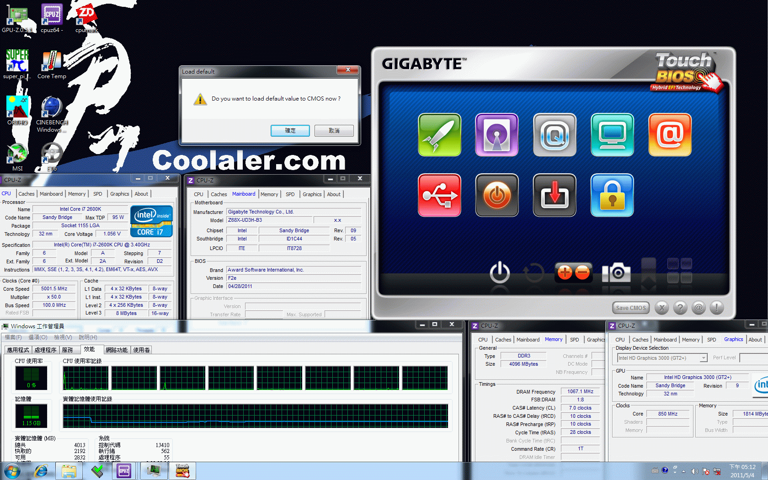Image resolution: width=768 pixels, height=480 pixels.
Task: Click the round X button in Touch BIOS
Action: pyautogui.click(x=661, y=308)
